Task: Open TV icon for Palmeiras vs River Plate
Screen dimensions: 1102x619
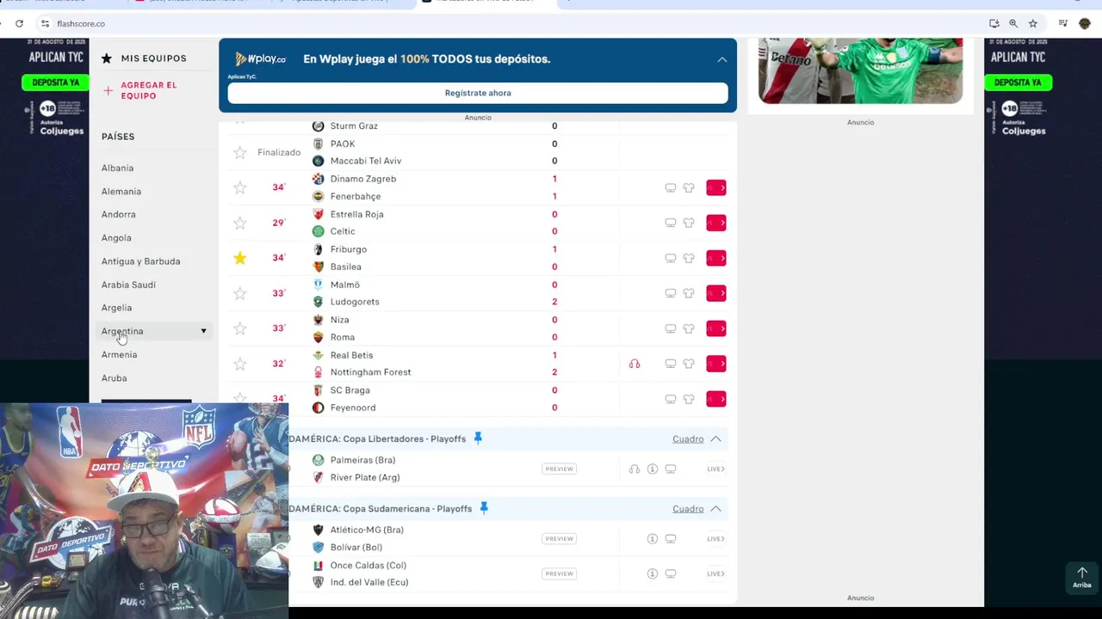Action: 671,469
